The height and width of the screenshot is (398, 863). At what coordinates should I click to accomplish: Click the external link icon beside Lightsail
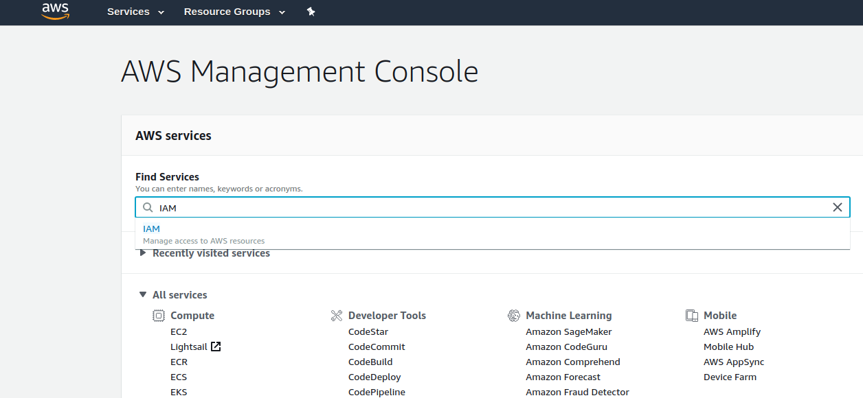[216, 347]
